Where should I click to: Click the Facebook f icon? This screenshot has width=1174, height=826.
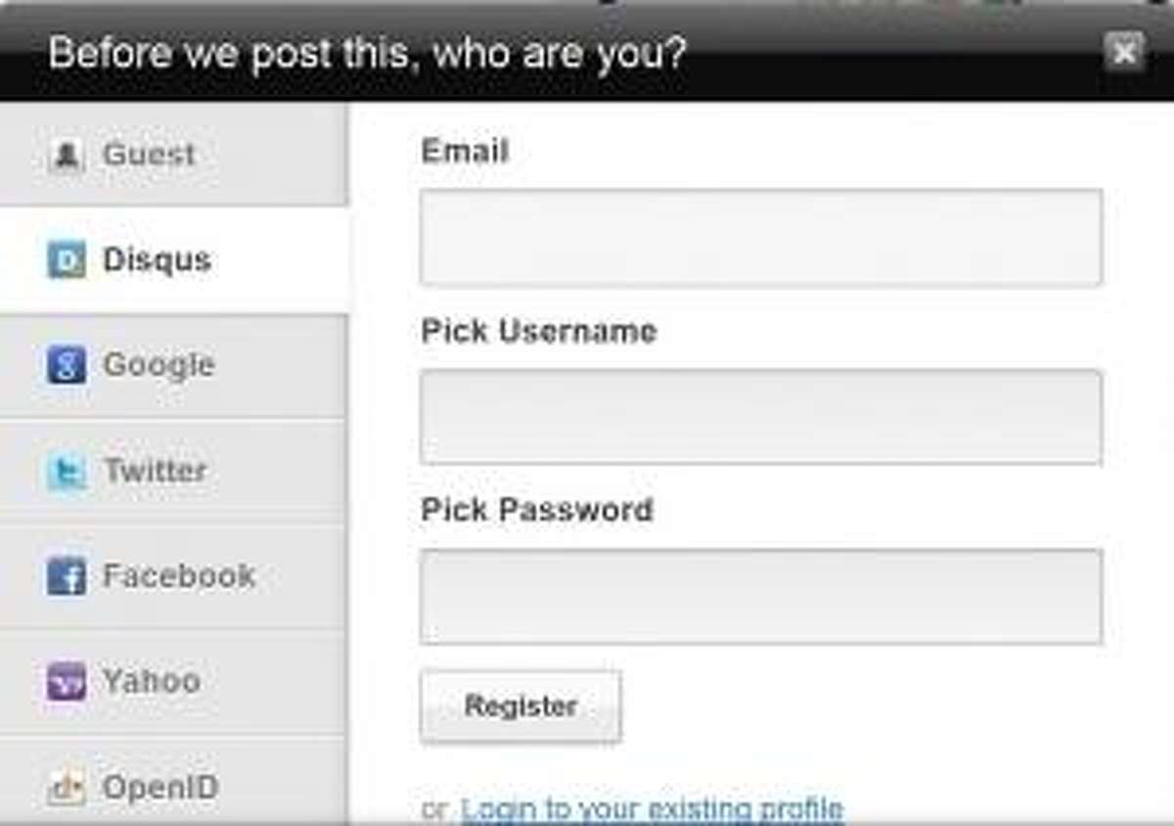pos(66,575)
